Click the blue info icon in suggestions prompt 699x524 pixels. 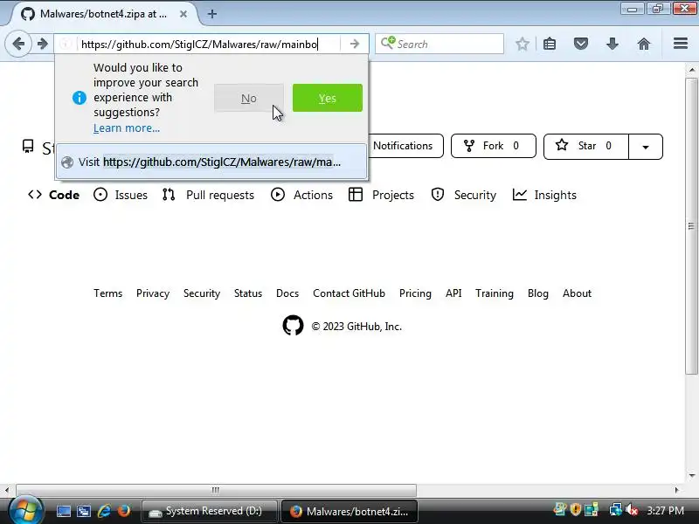coord(80,98)
